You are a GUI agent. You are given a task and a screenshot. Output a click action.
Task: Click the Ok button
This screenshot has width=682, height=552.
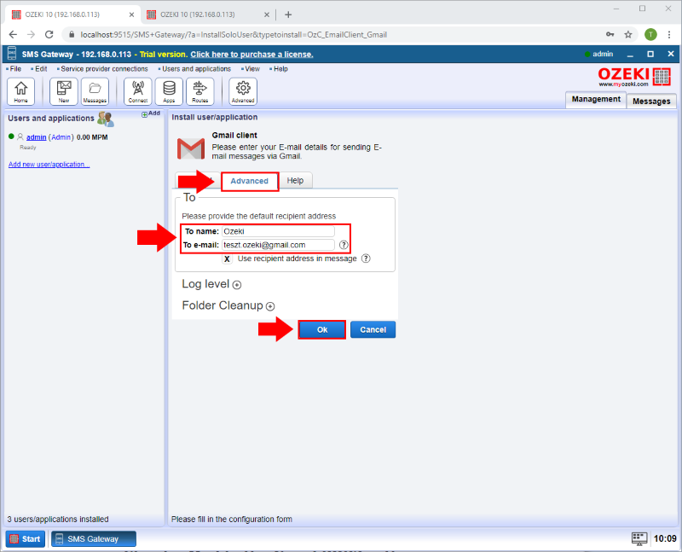coord(322,329)
